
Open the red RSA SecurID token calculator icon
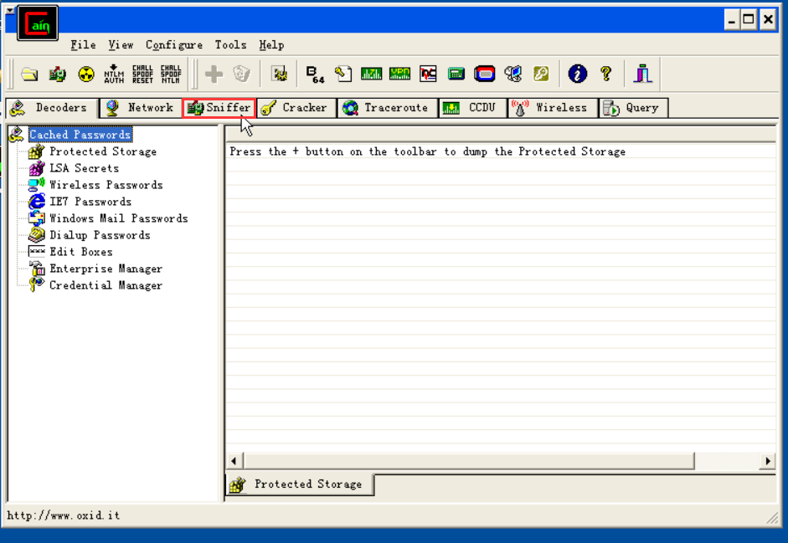click(485, 74)
